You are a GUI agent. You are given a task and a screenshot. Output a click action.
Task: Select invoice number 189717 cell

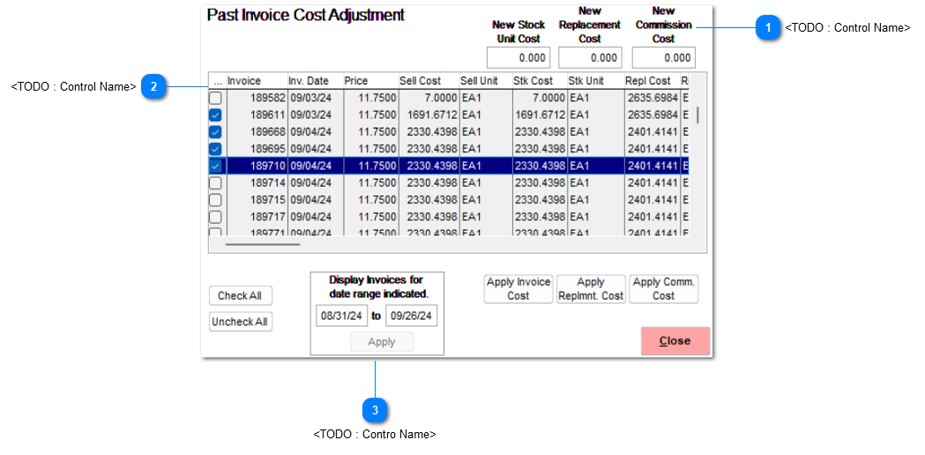[x=256, y=216]
